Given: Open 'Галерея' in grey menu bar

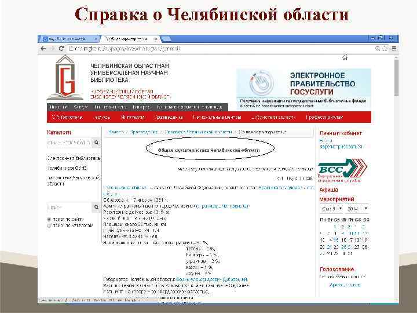Looking at the screenshot, I should coord(141,107).
